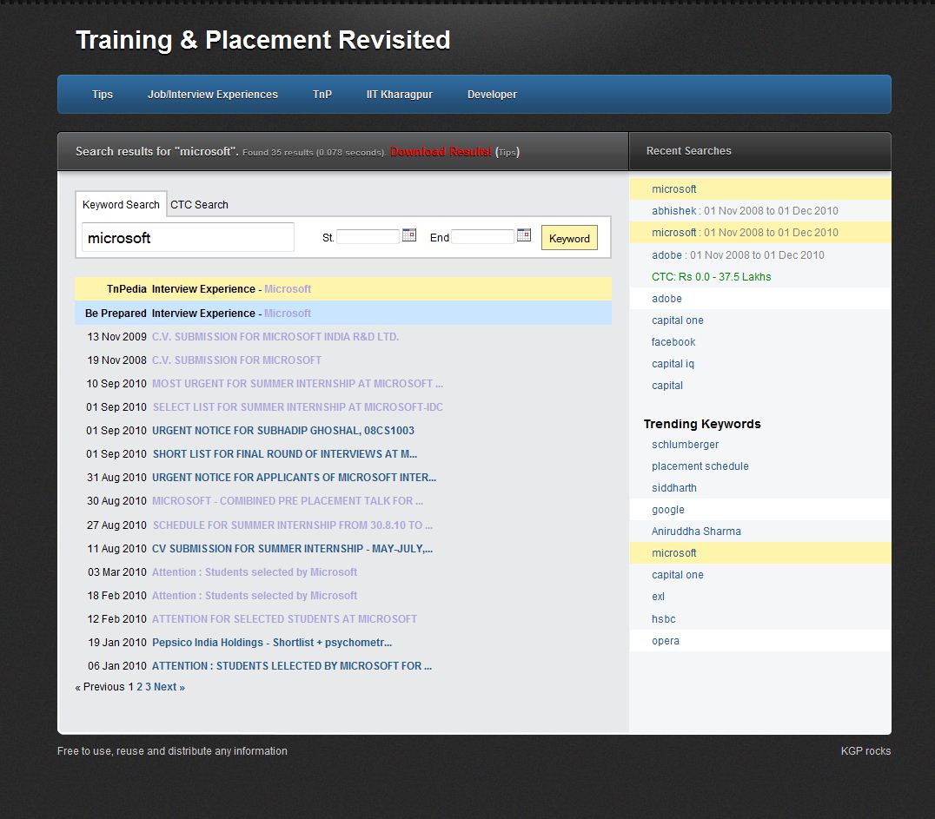This screenshot has height=819, width=935.
Task: Open Short List for Final Round of Interviews
Action: pos(284,454)
